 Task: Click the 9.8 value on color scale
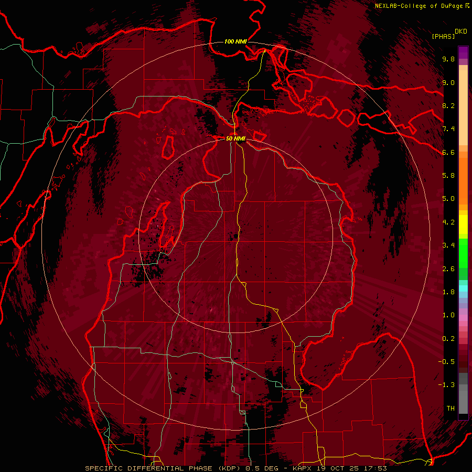click(448, 59)
